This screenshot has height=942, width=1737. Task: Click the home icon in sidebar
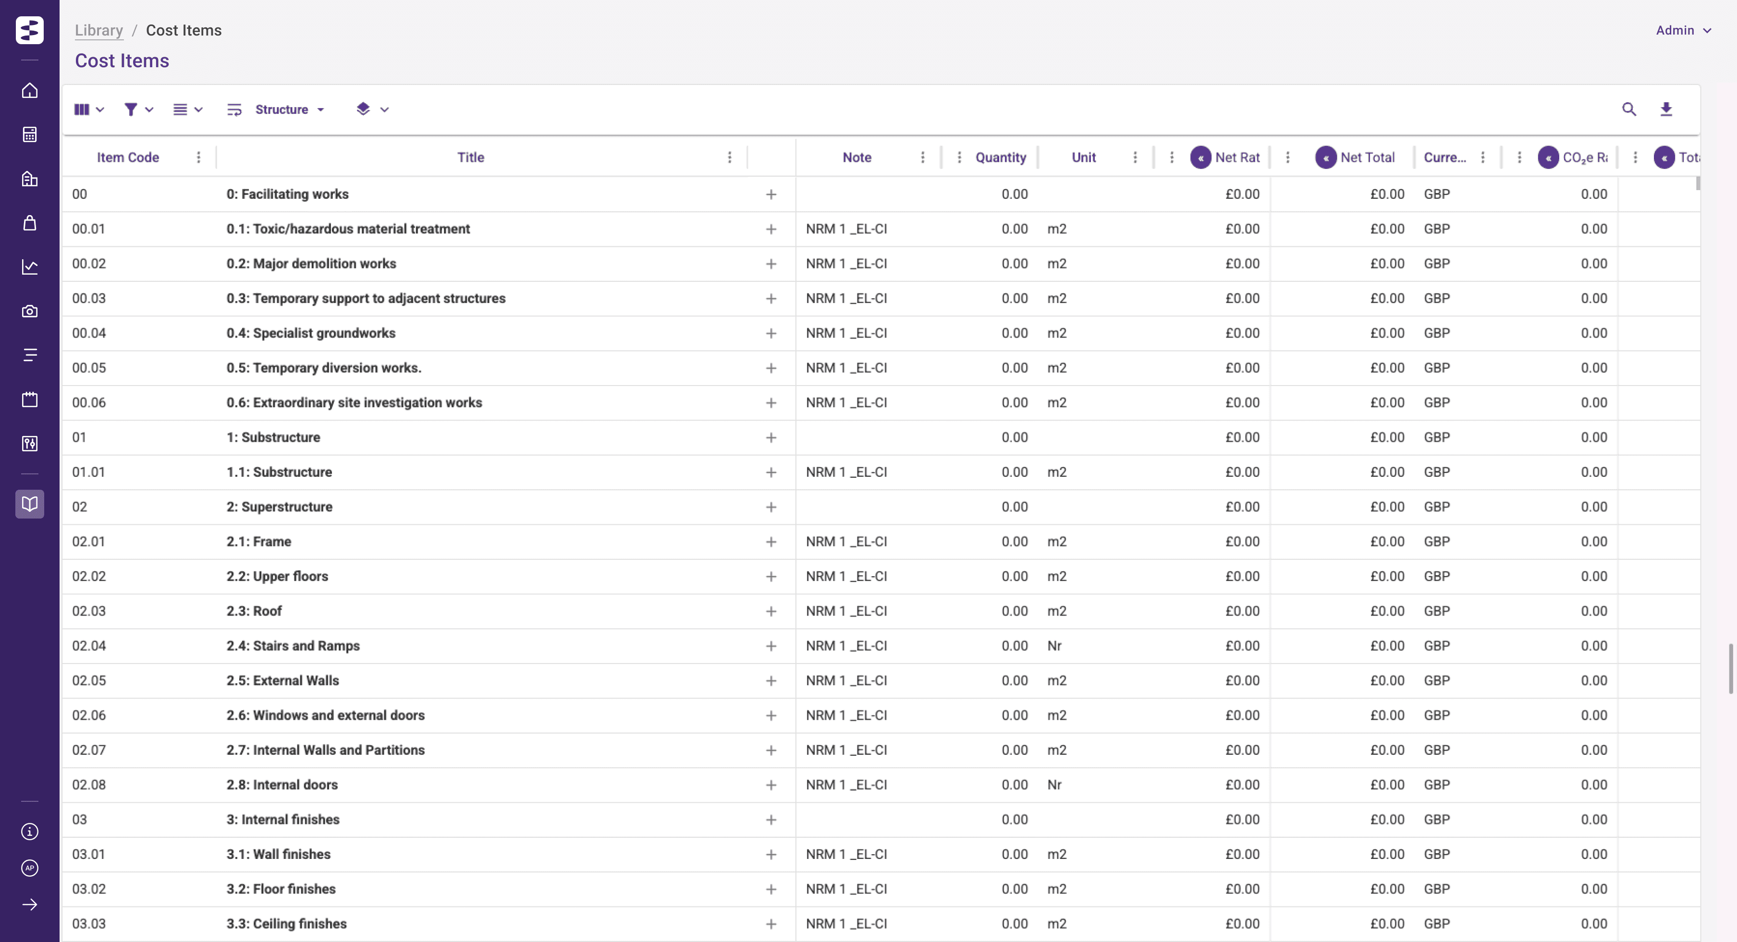coord(30,90)
